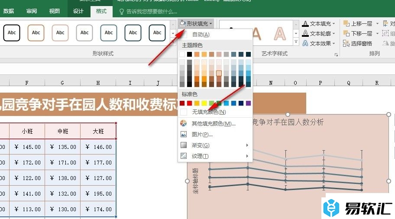Click the 大班 table header cell
Screen dimensions: 395x219
(98, 131)
